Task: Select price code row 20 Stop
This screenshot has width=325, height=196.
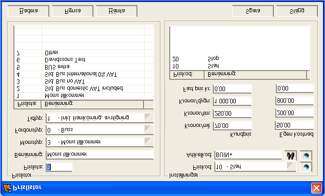Action: (239, 59)
